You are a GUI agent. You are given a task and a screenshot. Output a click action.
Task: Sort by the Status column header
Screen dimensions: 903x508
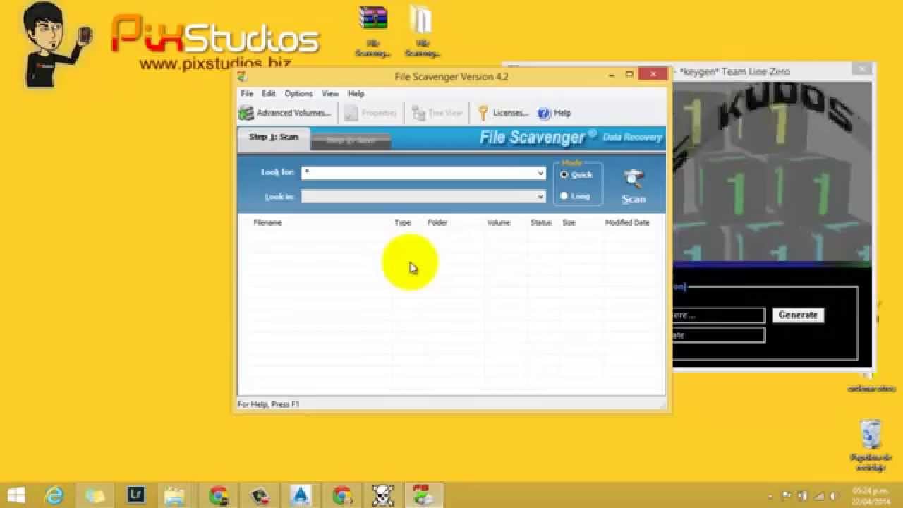click(541, 222)
